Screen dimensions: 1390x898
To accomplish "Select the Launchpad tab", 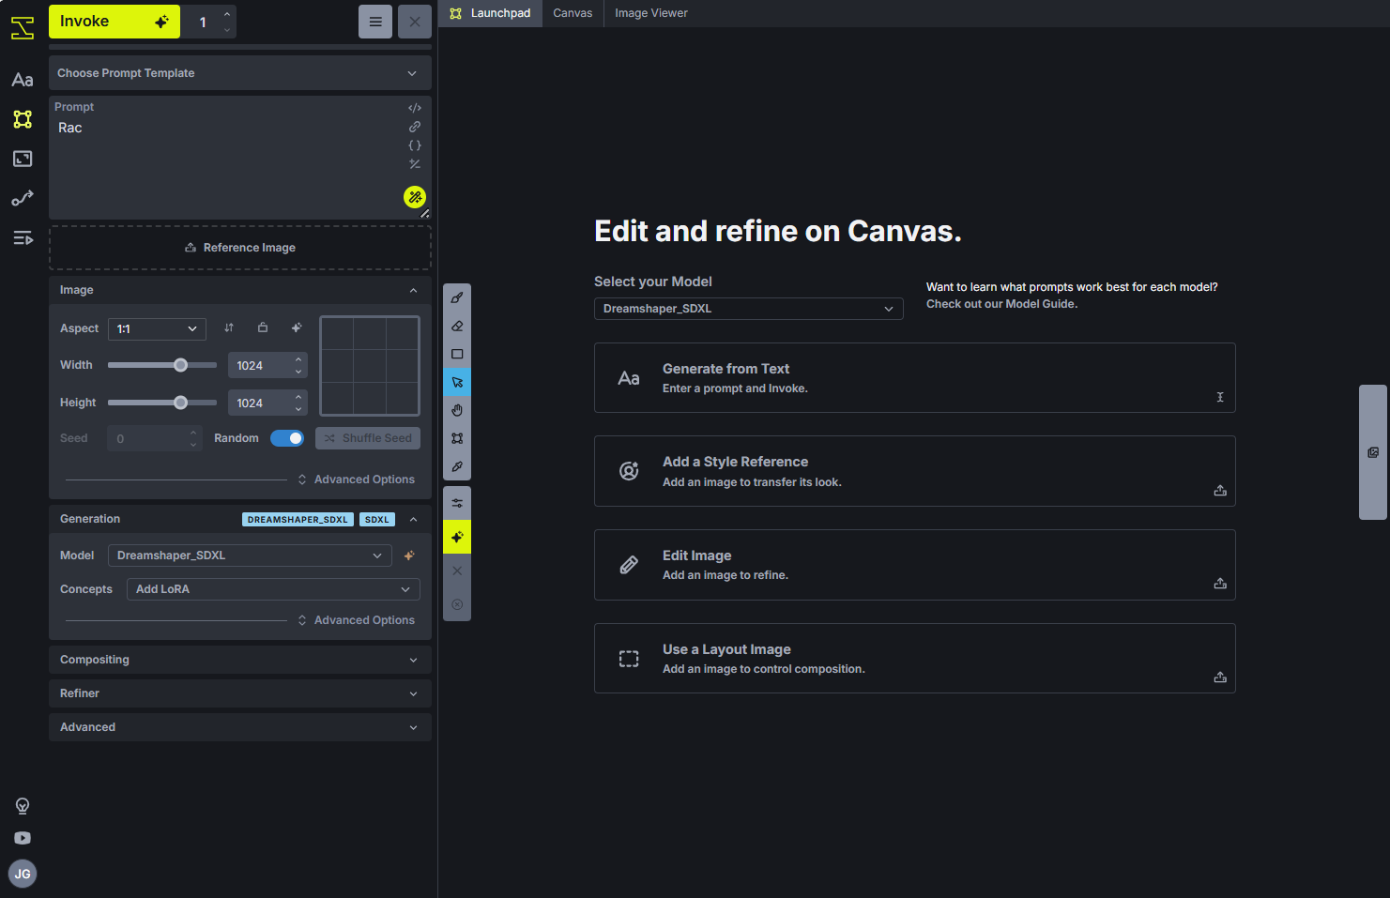I will (x=490, y=13).
